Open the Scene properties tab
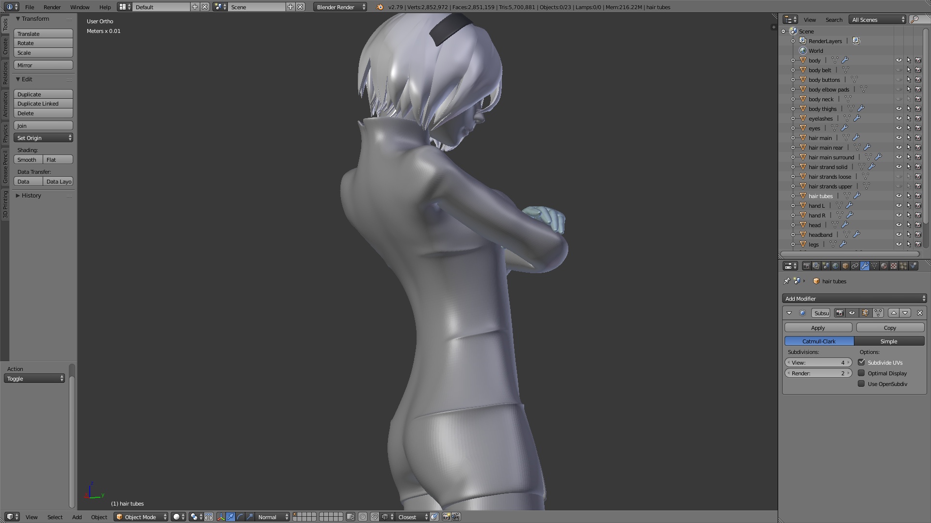Image resolution: width=931 pixels, height=523 pixels. [x=826, y=266]
